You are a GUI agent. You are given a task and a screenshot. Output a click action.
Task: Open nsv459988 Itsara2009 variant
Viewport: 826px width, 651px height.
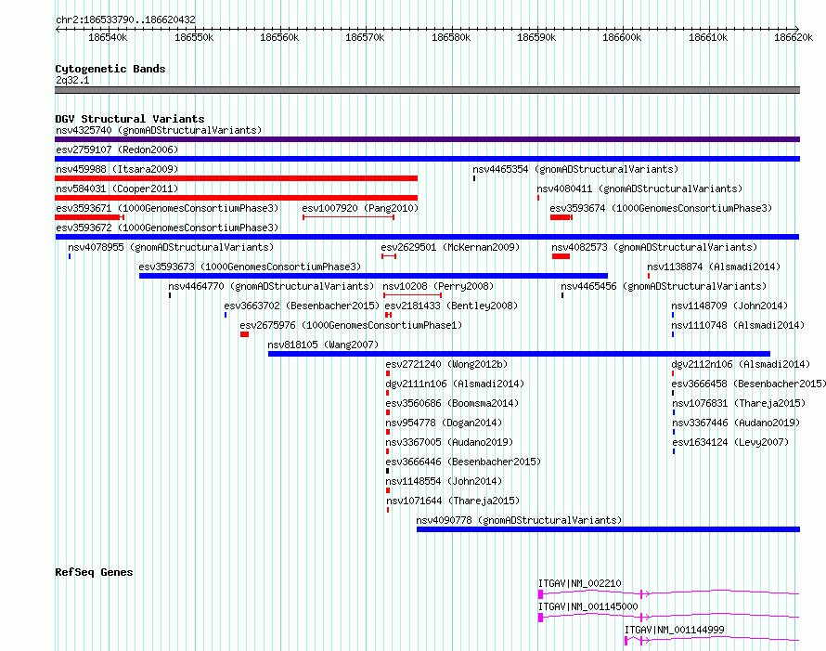[x=117, y=169]
